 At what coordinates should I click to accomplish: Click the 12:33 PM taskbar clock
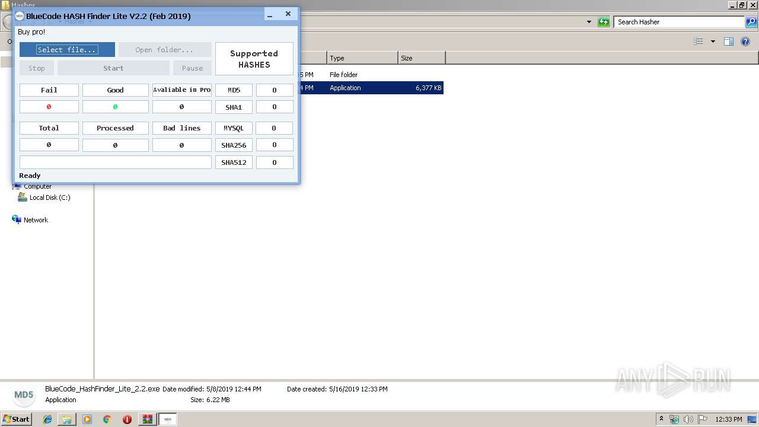pyautogui.click(x=729, y=419)
